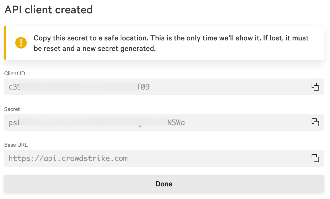Click the Done button

pyautogui.click(x=164, y=184)
